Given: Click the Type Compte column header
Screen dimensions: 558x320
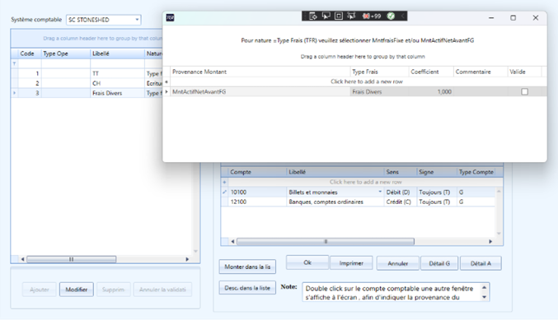Looking at the screenshot, I should (x=476, y=172).
